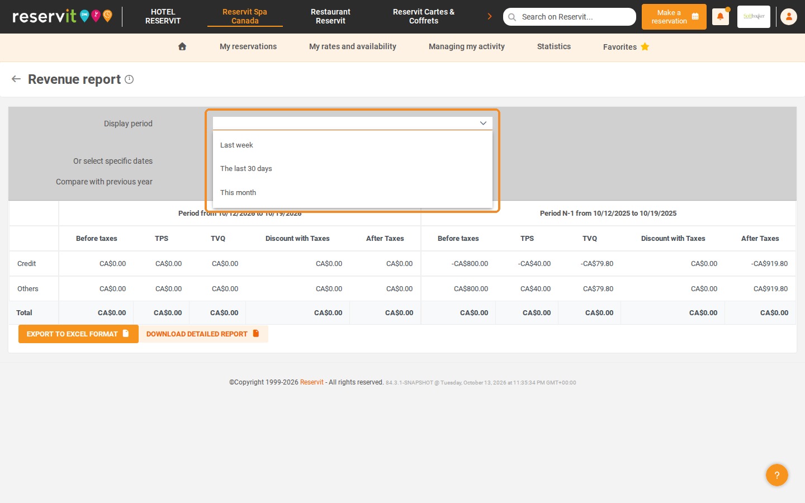Click Download Detailed Report button
The width and height of the screenshot is (805, 503).
[203, 334]
